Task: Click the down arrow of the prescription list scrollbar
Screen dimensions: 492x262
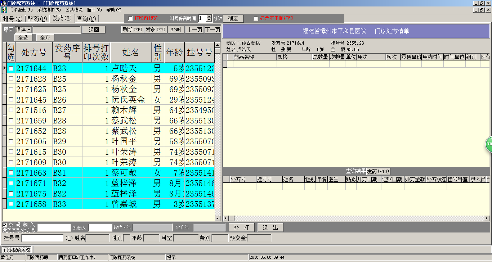Action: pos(218,218)
